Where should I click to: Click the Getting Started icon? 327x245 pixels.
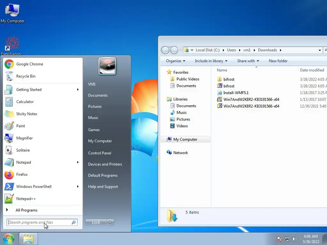[9, 90]
